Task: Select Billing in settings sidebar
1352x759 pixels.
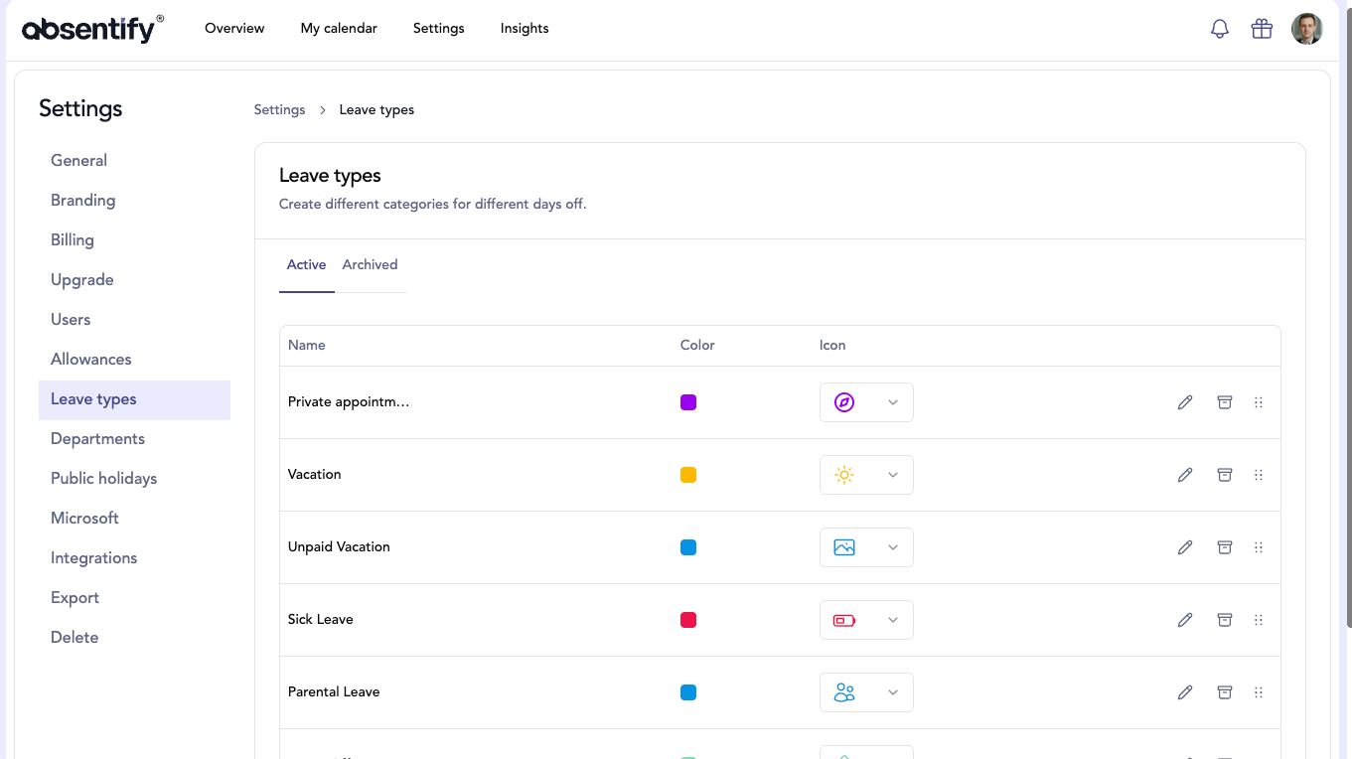Action: tap(134, 240)
